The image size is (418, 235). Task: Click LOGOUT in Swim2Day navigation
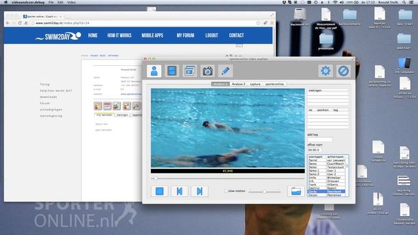coord(212,35)
